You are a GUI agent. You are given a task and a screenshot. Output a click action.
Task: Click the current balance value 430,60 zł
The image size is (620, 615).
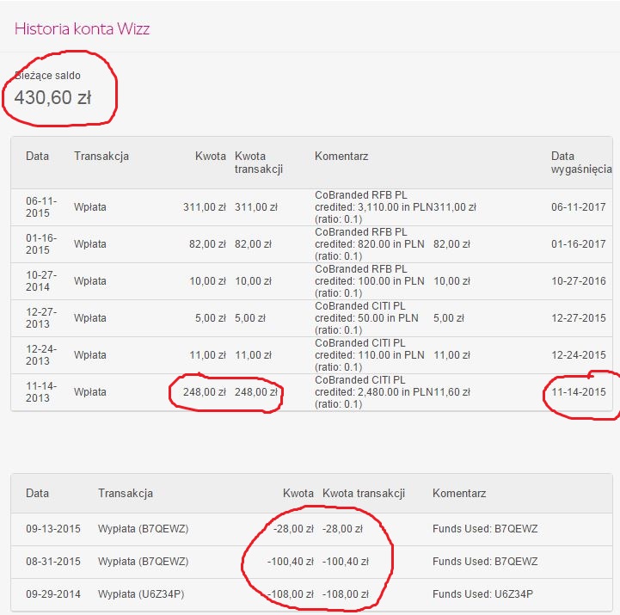(52, 97)
